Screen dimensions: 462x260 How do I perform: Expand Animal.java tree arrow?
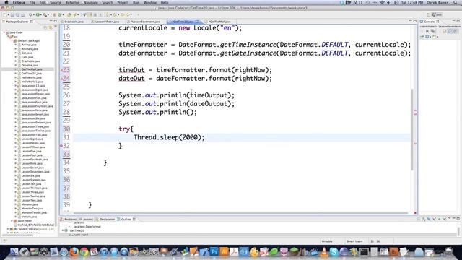click(16, 45)
